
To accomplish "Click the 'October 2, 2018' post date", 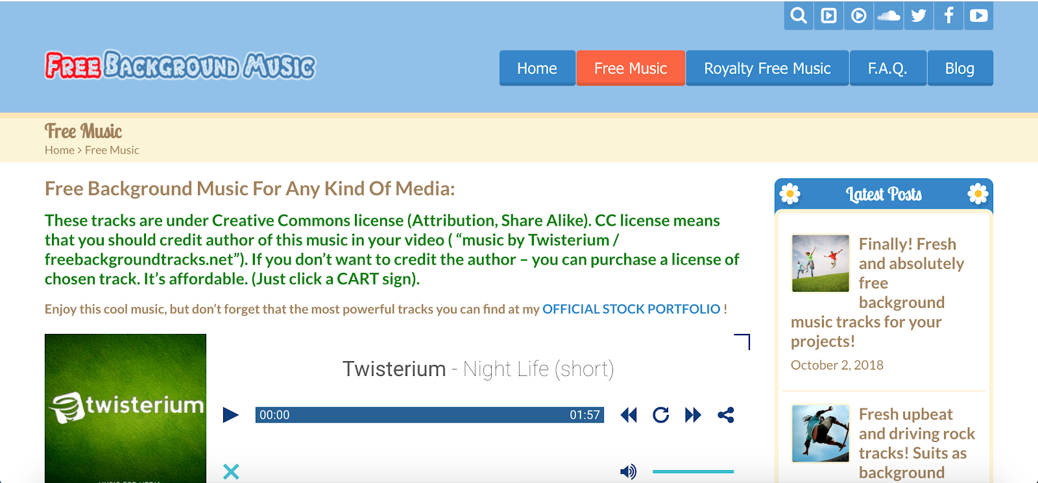I will (837, 365).
